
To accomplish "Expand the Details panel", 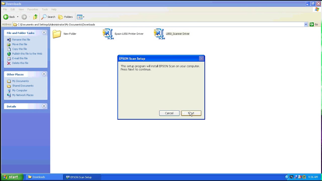I will tap(44, 106).
